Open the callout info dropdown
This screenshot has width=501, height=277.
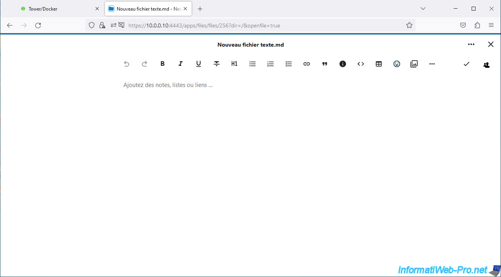click(343, 64)
